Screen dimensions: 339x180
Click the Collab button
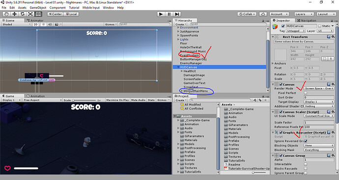tap(247, 14)
